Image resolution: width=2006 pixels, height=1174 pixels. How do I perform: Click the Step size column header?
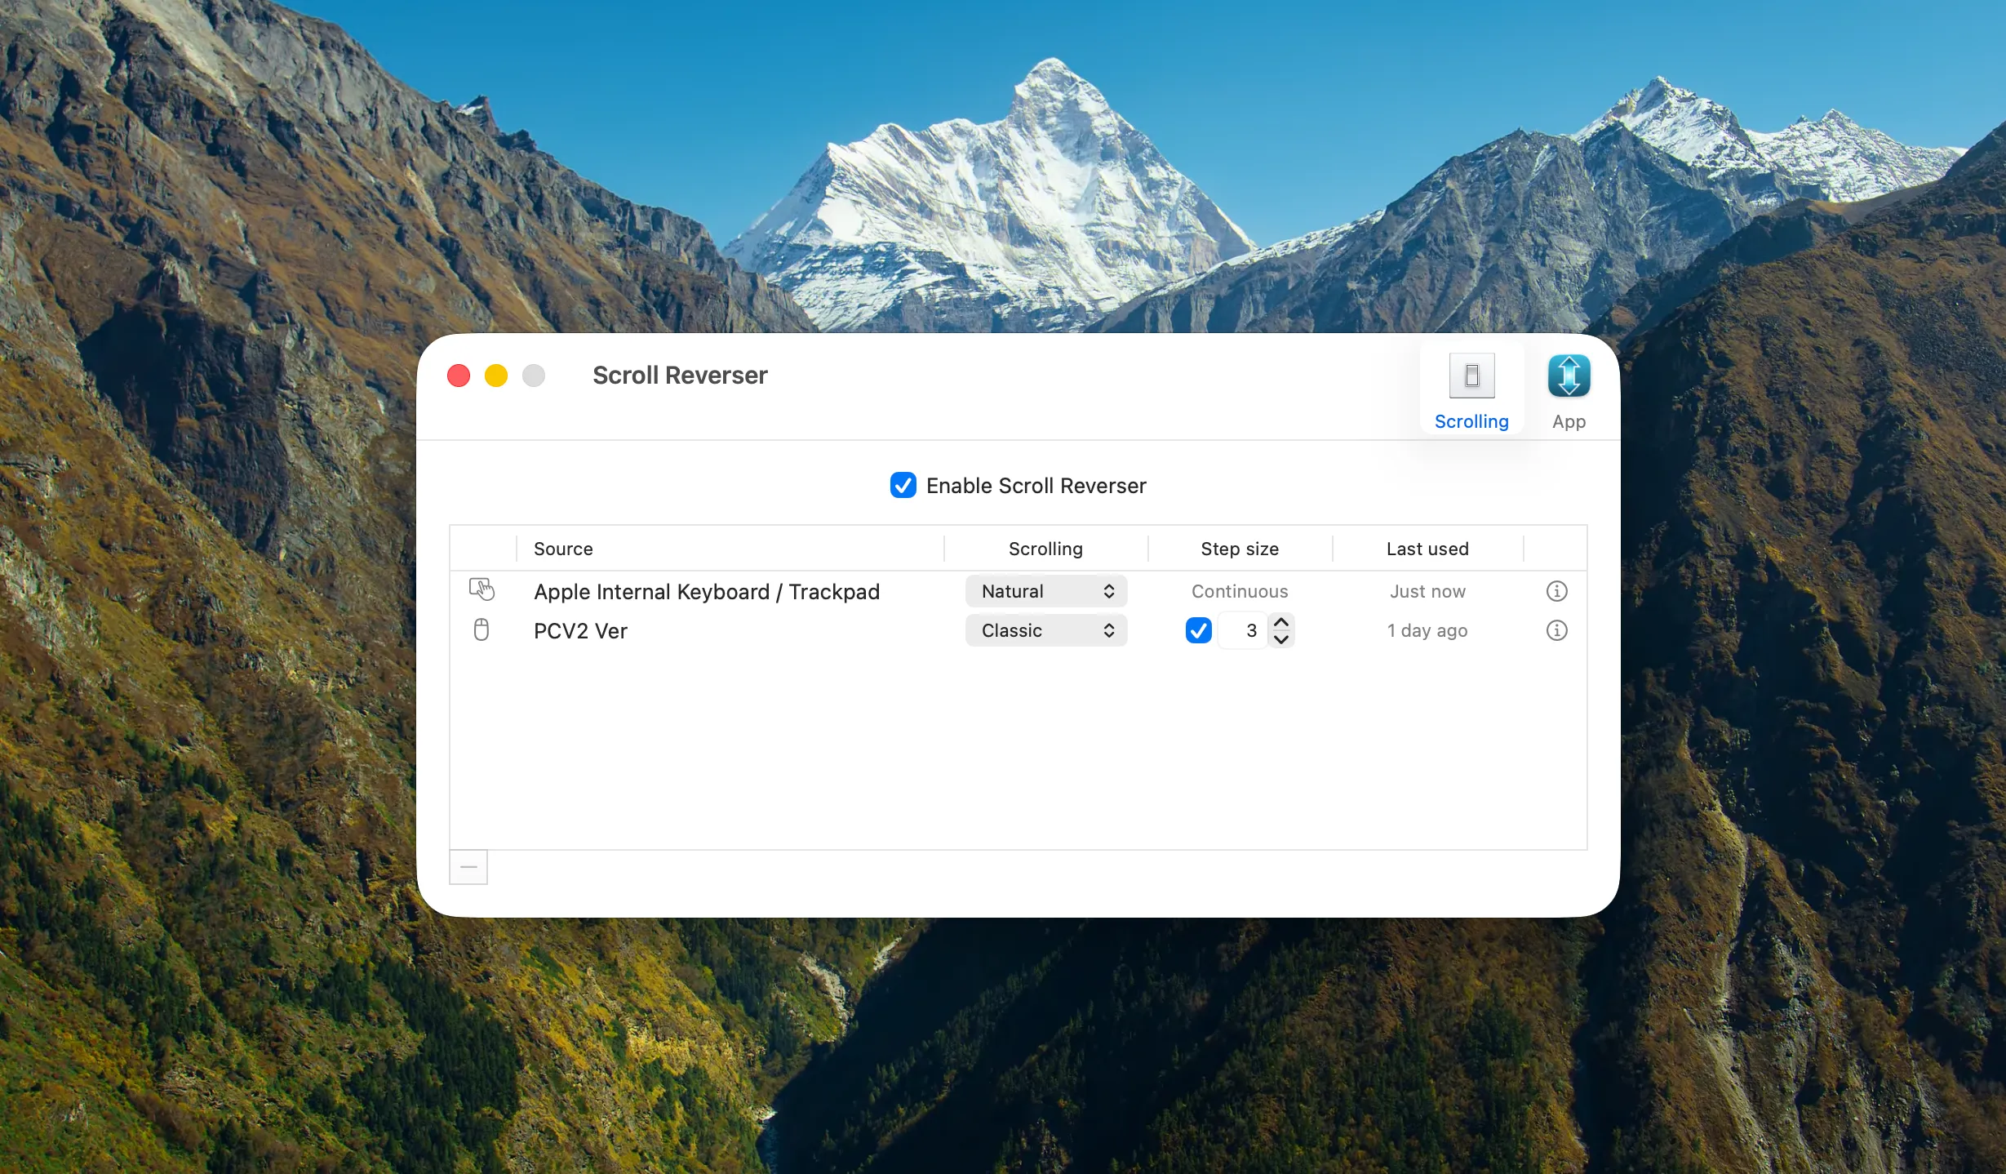point(1240,549)
